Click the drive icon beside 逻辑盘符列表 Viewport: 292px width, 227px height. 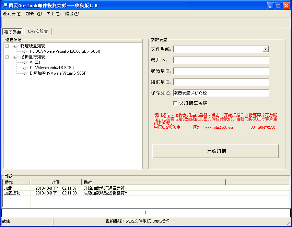coord(16,57)
